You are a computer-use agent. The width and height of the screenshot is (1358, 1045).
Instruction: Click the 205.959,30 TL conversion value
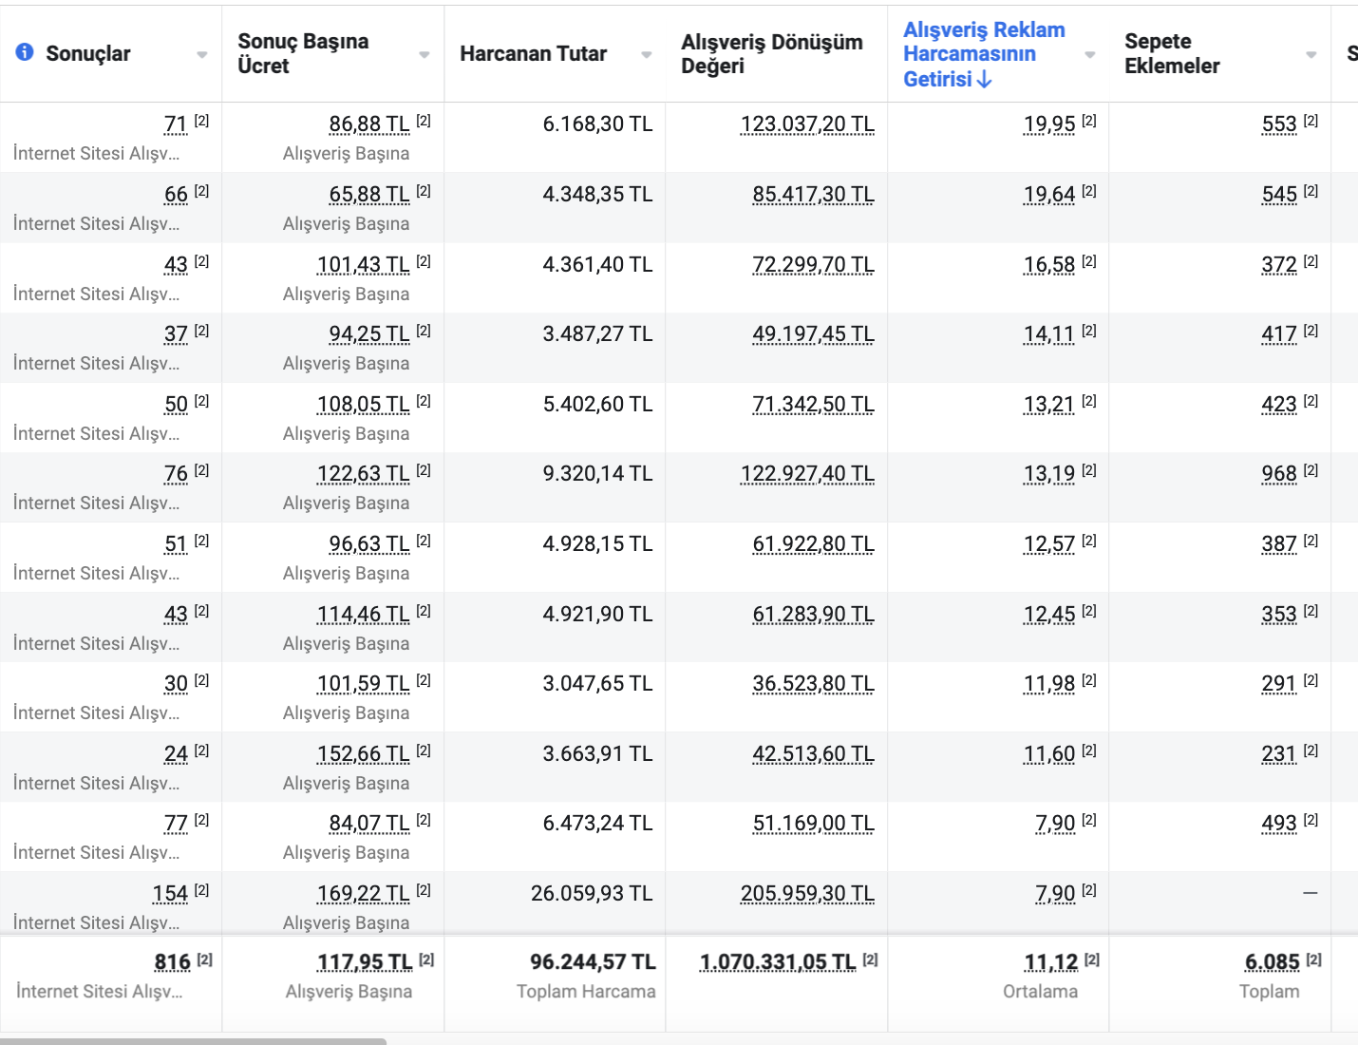(x=807, y=894)
